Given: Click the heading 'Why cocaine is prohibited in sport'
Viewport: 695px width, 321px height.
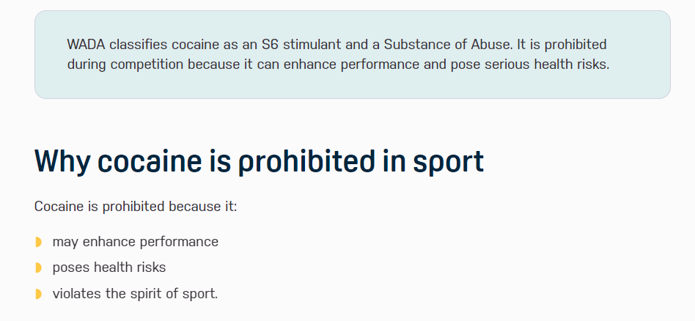Looking at the screenshot, I should pos(259,161).
